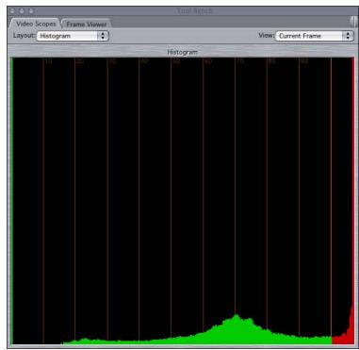Click the red close window button
The height and width of the screenshot is (350, 359).
pyautogui.click(x=13, y=11)
